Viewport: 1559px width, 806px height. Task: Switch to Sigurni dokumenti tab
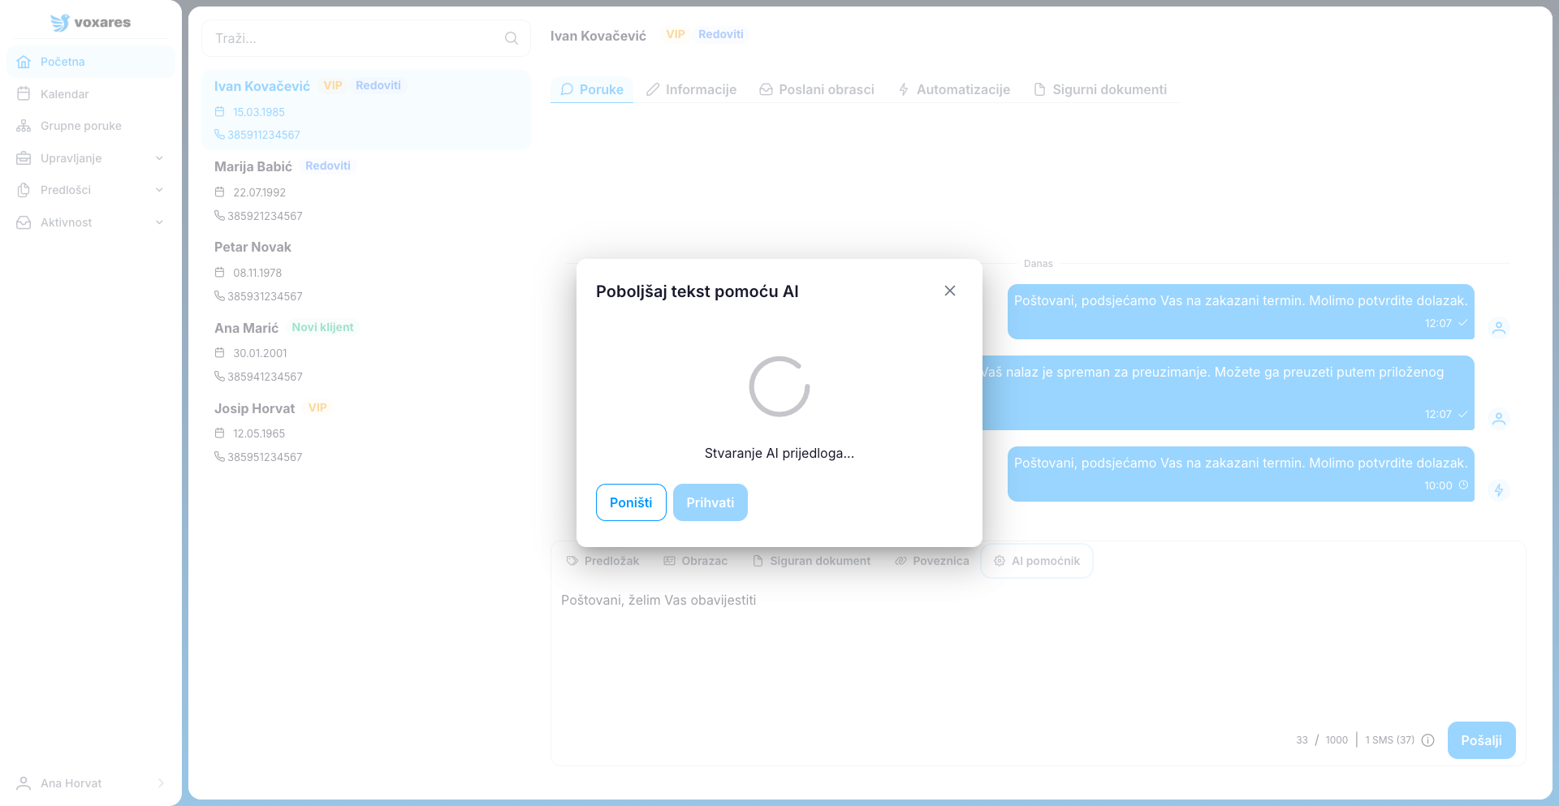click(1099, 89)
